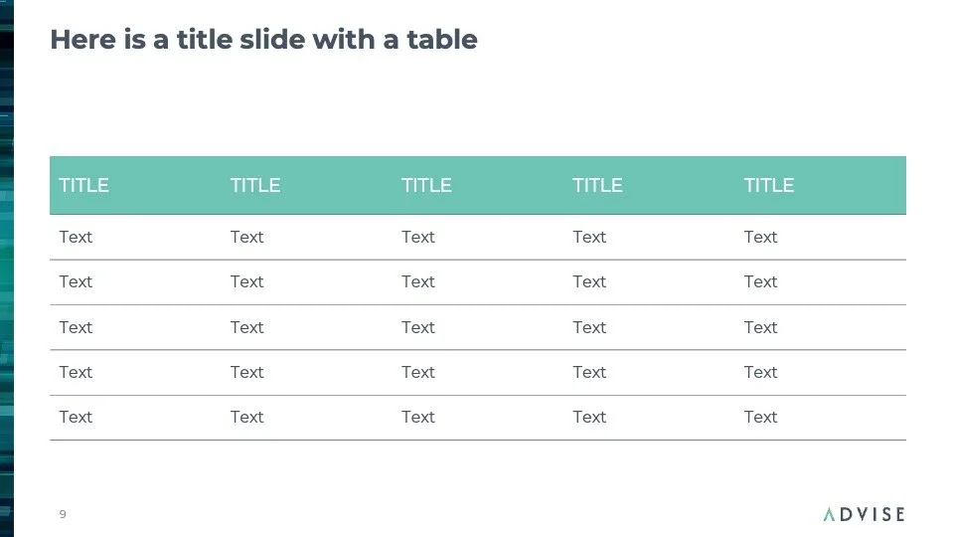Click Text cell in fourth row, second column
This screenshot has width=954, height=537.
tap(246, 372)
